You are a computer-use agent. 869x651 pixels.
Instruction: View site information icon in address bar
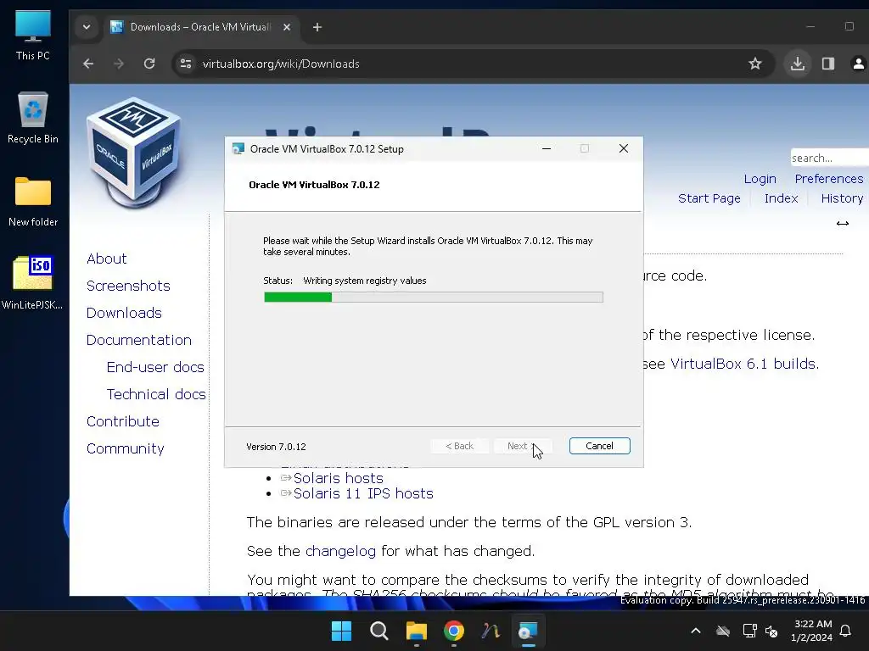click(186, 64)
